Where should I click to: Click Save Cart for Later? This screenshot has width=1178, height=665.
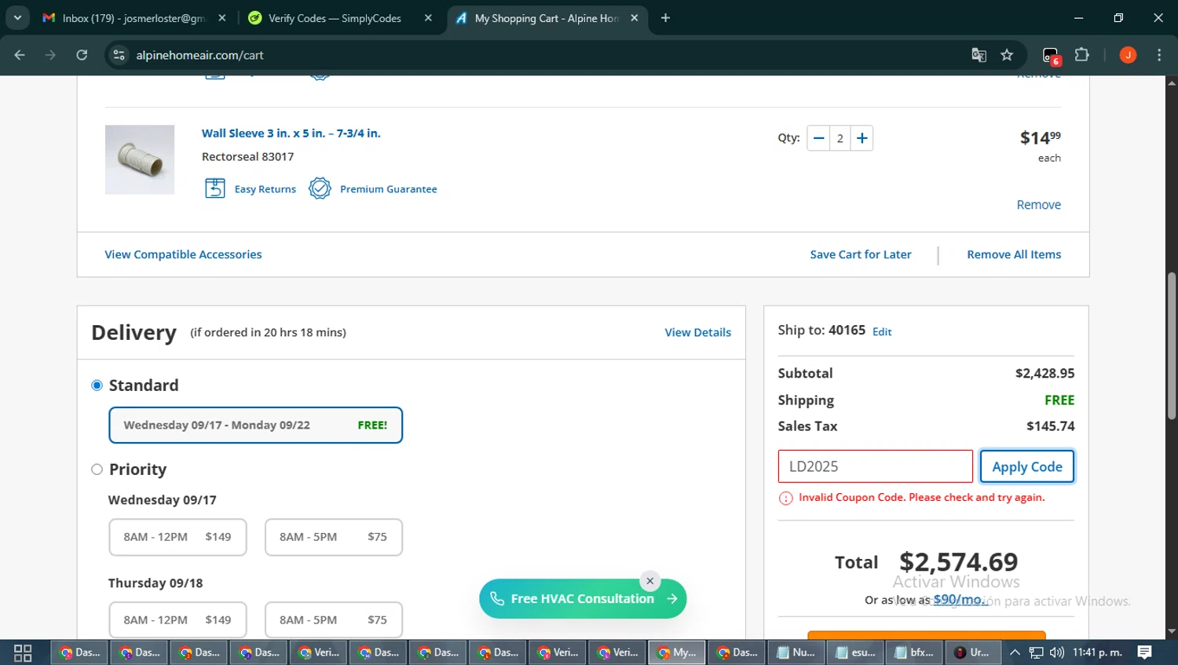(x=861, y=254)
